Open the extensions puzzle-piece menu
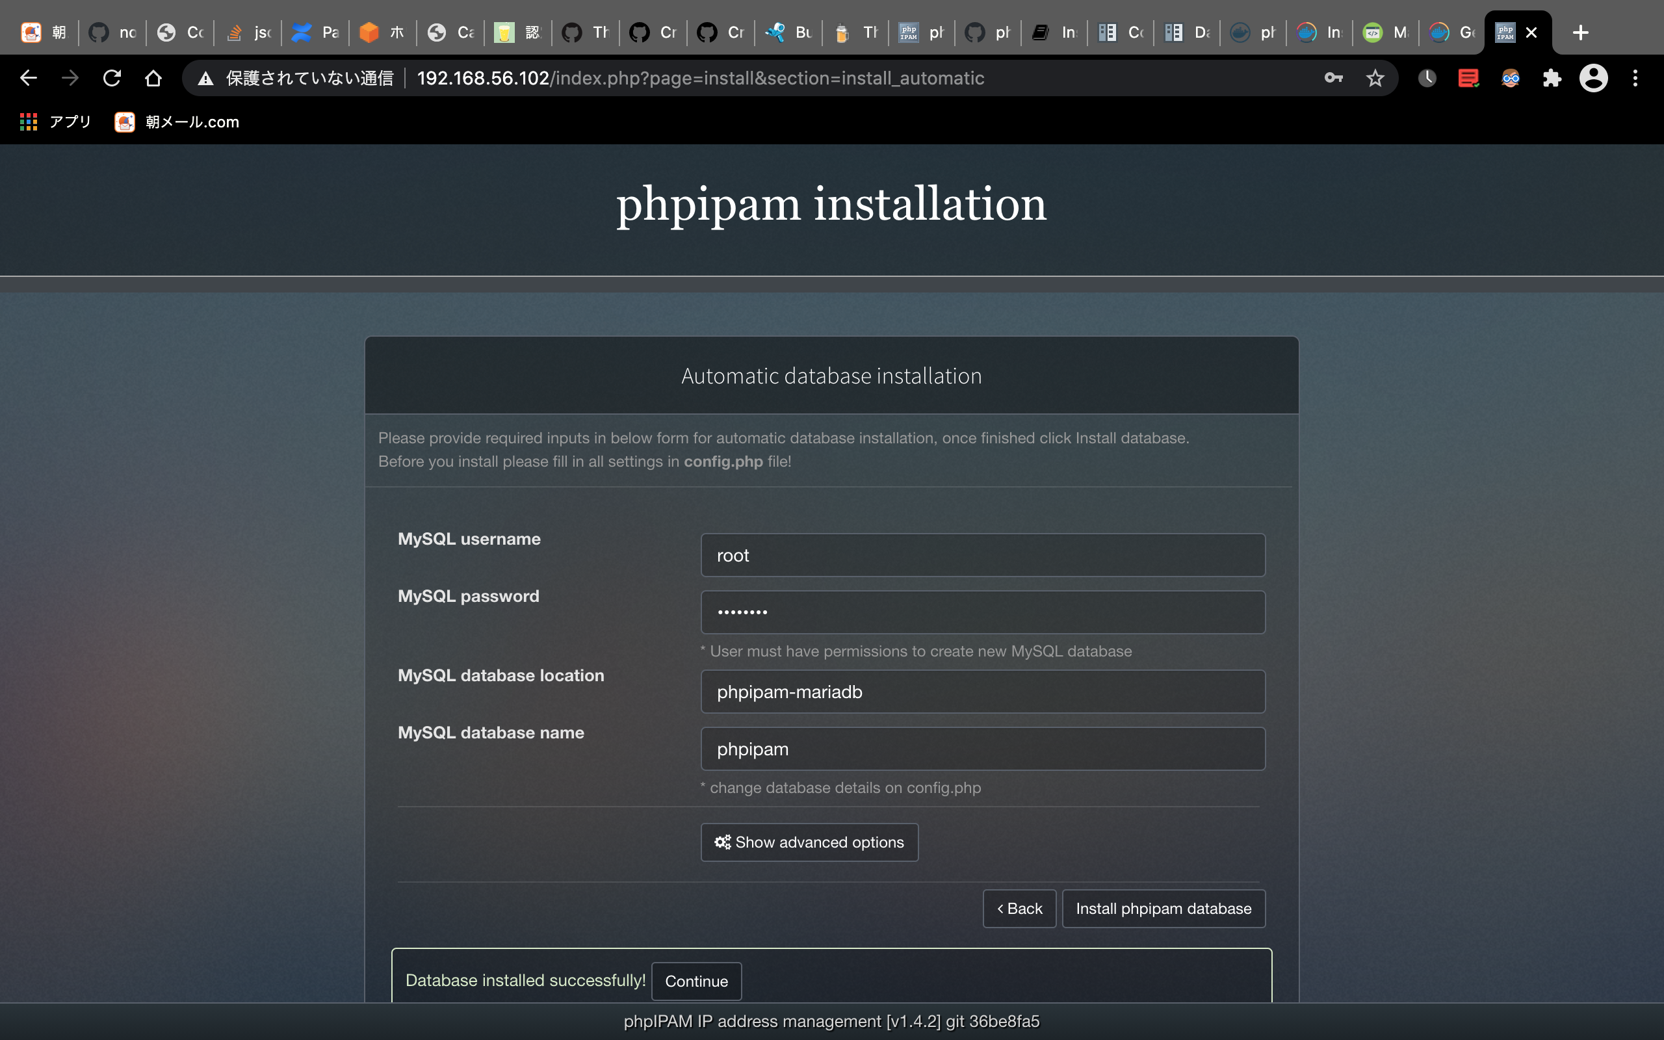Screen dimensions: 1664x1040 pos(1552,79)
